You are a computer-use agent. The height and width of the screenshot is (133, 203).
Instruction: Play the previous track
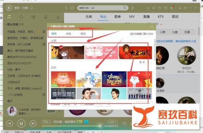[x=10, y=124]
